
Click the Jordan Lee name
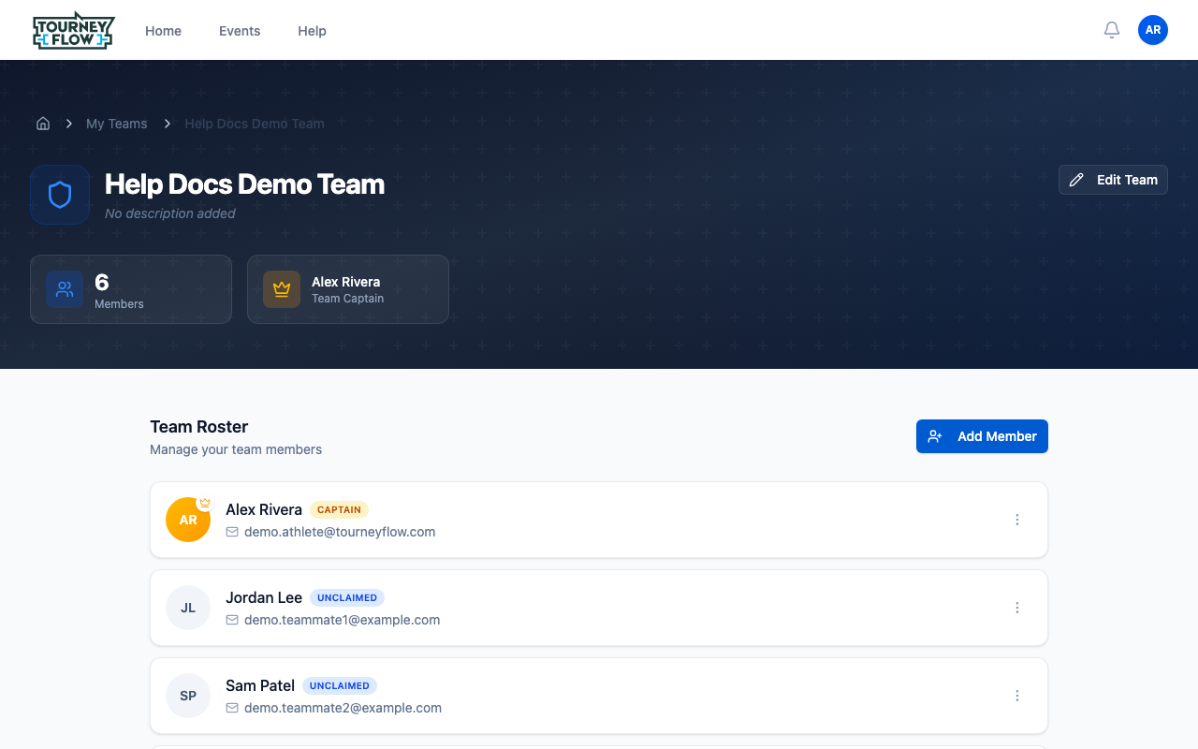coord(264,598)
